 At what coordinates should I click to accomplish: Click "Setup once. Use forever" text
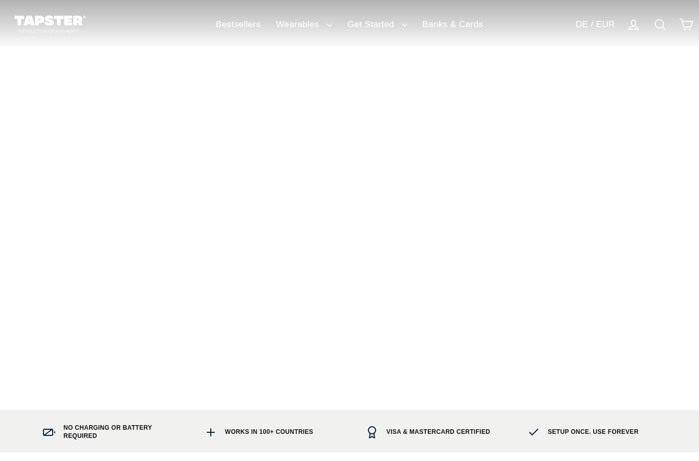593,432
